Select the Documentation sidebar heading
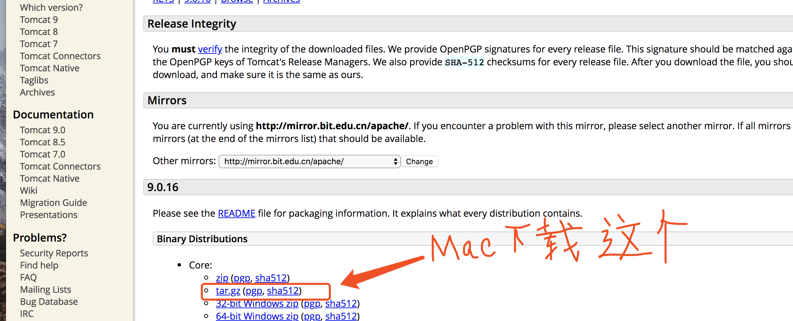Image resolution: width=793 pixels, height=321 pixels. pyautogui.click(x=53, y=115)
